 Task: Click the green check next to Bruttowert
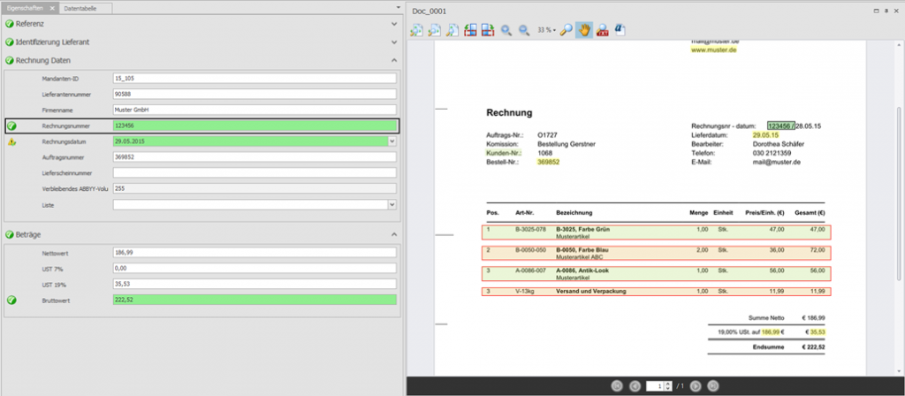[x=12, y=301]
